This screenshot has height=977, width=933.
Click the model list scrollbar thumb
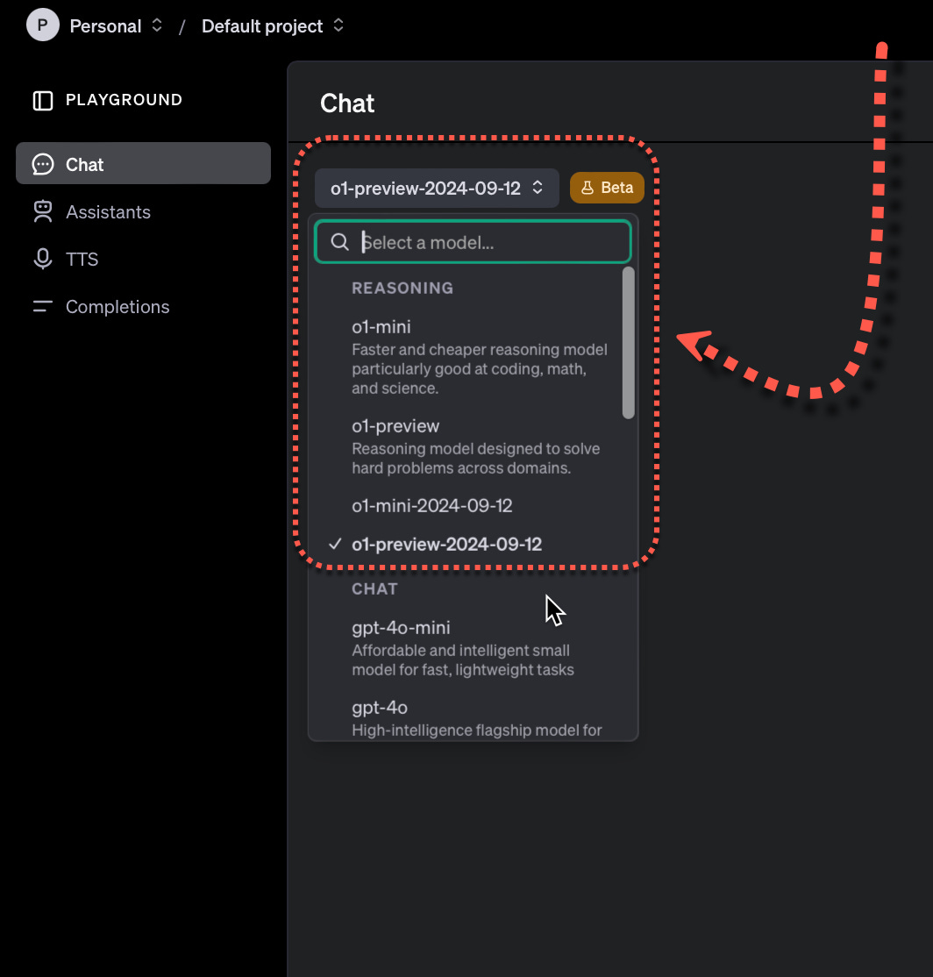tap(629, 343)
